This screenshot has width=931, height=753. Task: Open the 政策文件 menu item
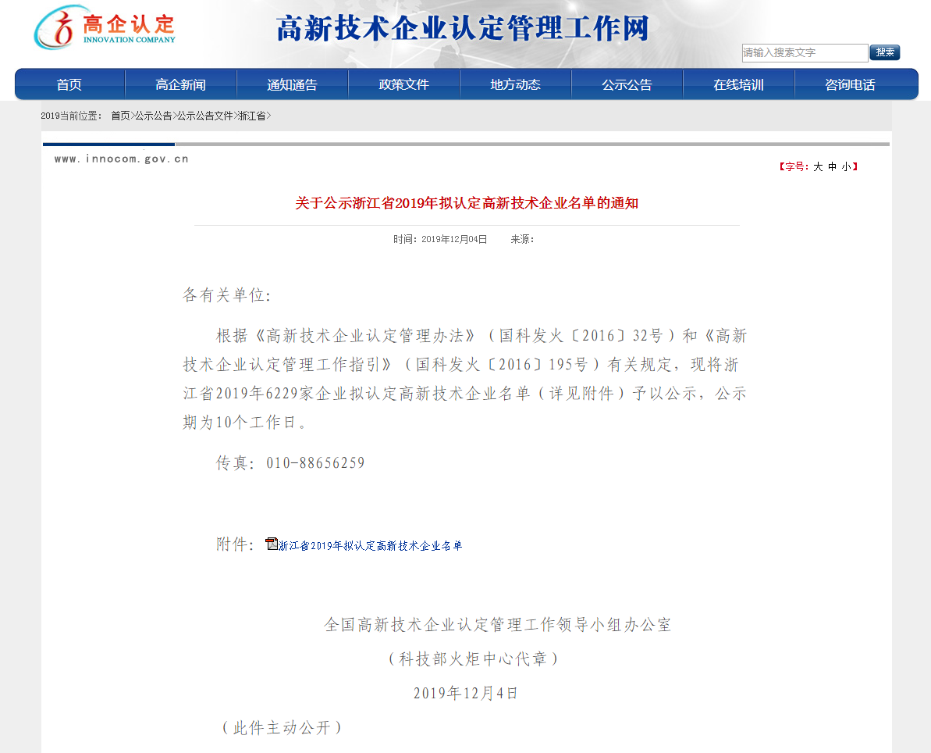[403, 85]
